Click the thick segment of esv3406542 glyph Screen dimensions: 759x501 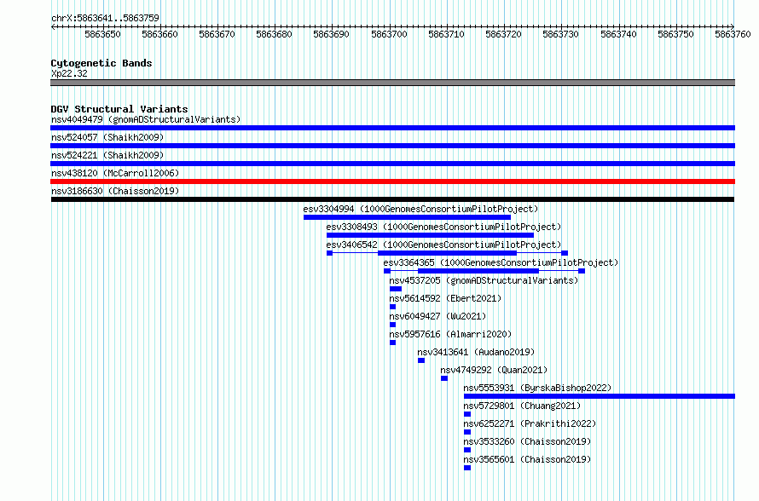(x=447, y=253)
